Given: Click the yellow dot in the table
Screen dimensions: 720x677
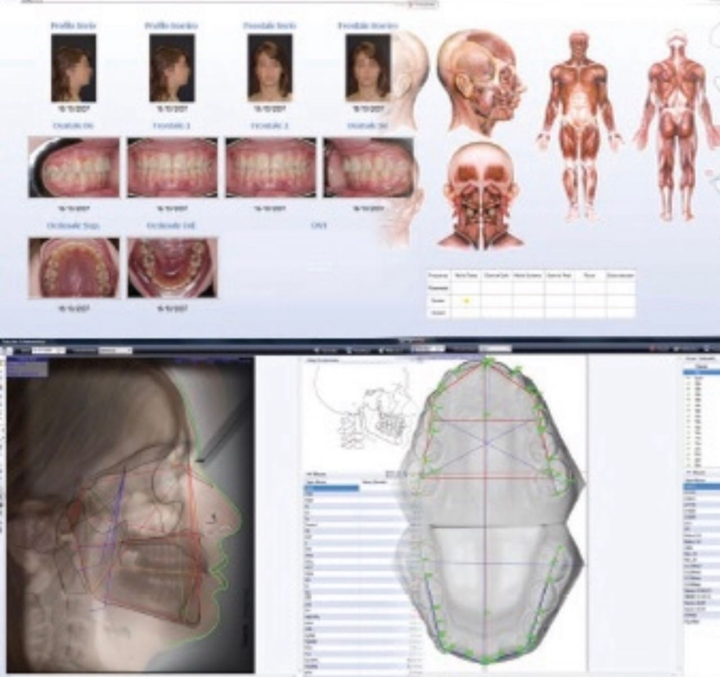Looking at the screenshot, I should (x=466, y=301).
